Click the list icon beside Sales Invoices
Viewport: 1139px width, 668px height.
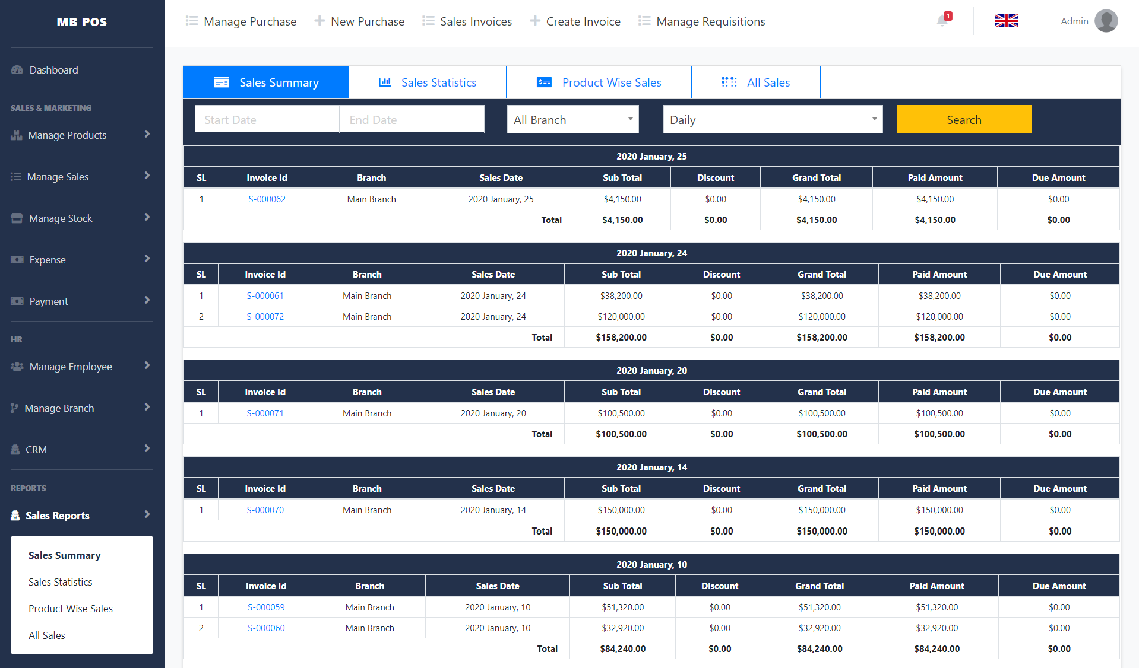[428, 21]
